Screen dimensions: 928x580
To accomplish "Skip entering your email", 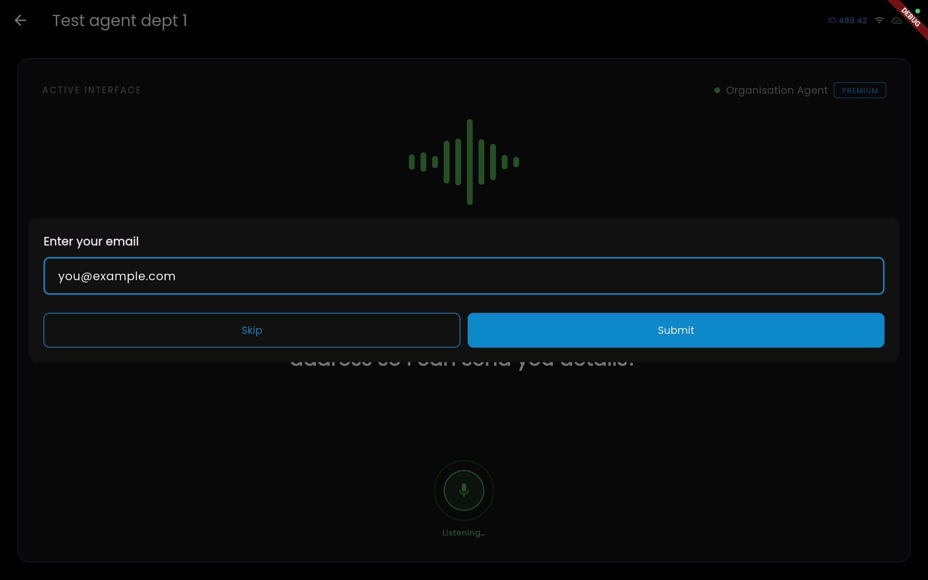I will coord(252,330).
